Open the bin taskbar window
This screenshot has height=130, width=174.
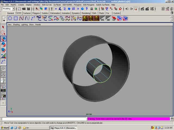pyautogui.click(x=26, y=128)
